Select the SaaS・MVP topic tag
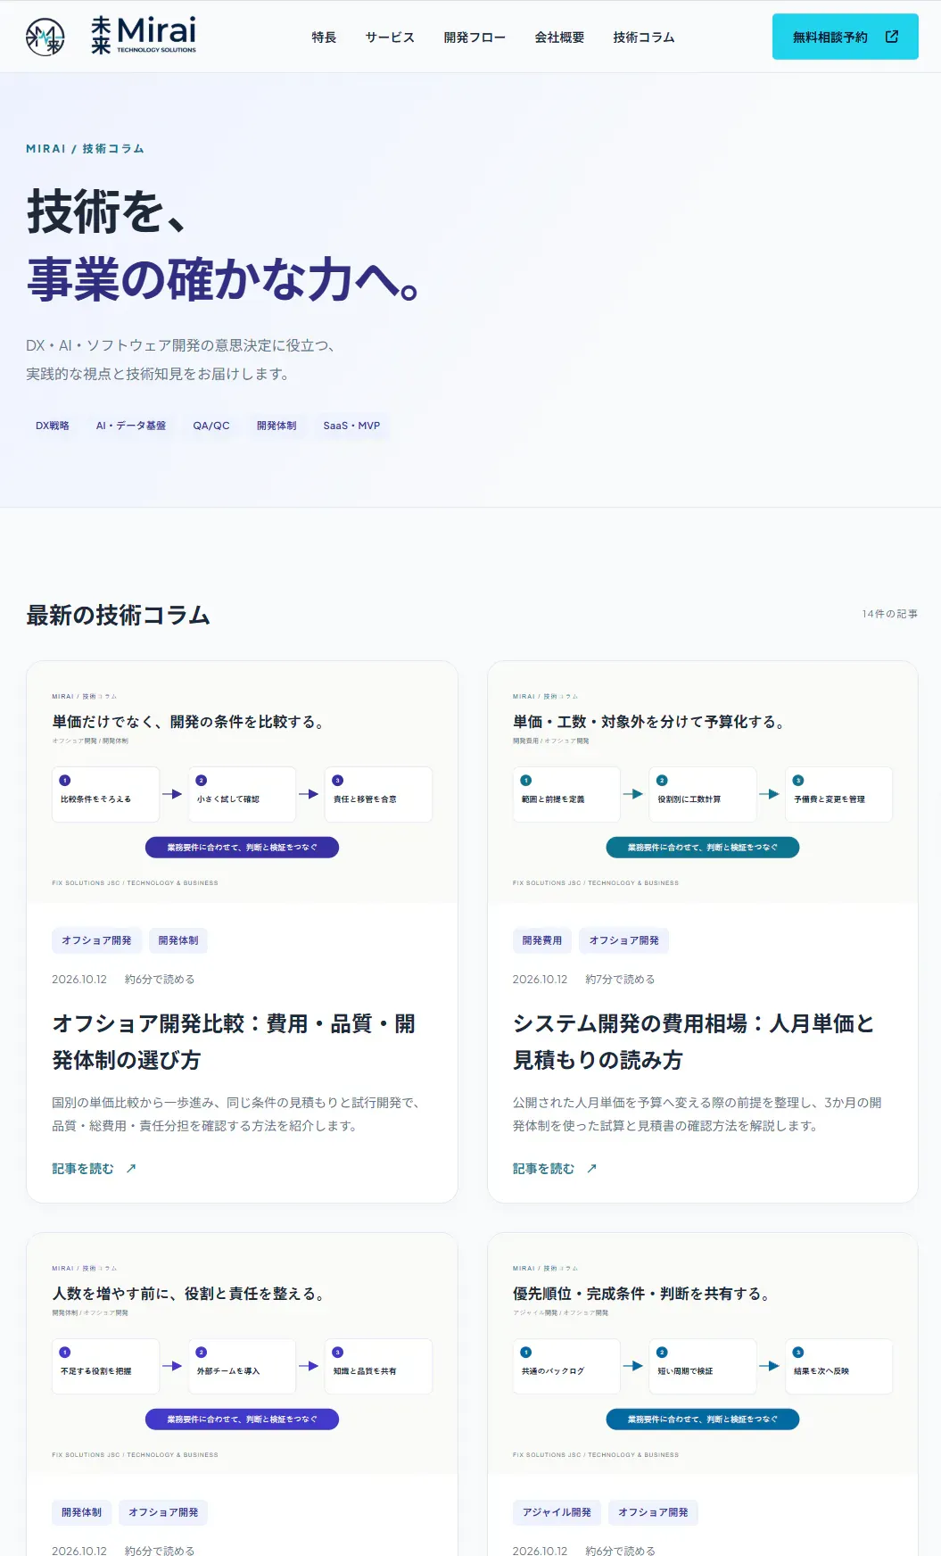Screen dimensions: 941x1556 point(351,426)
